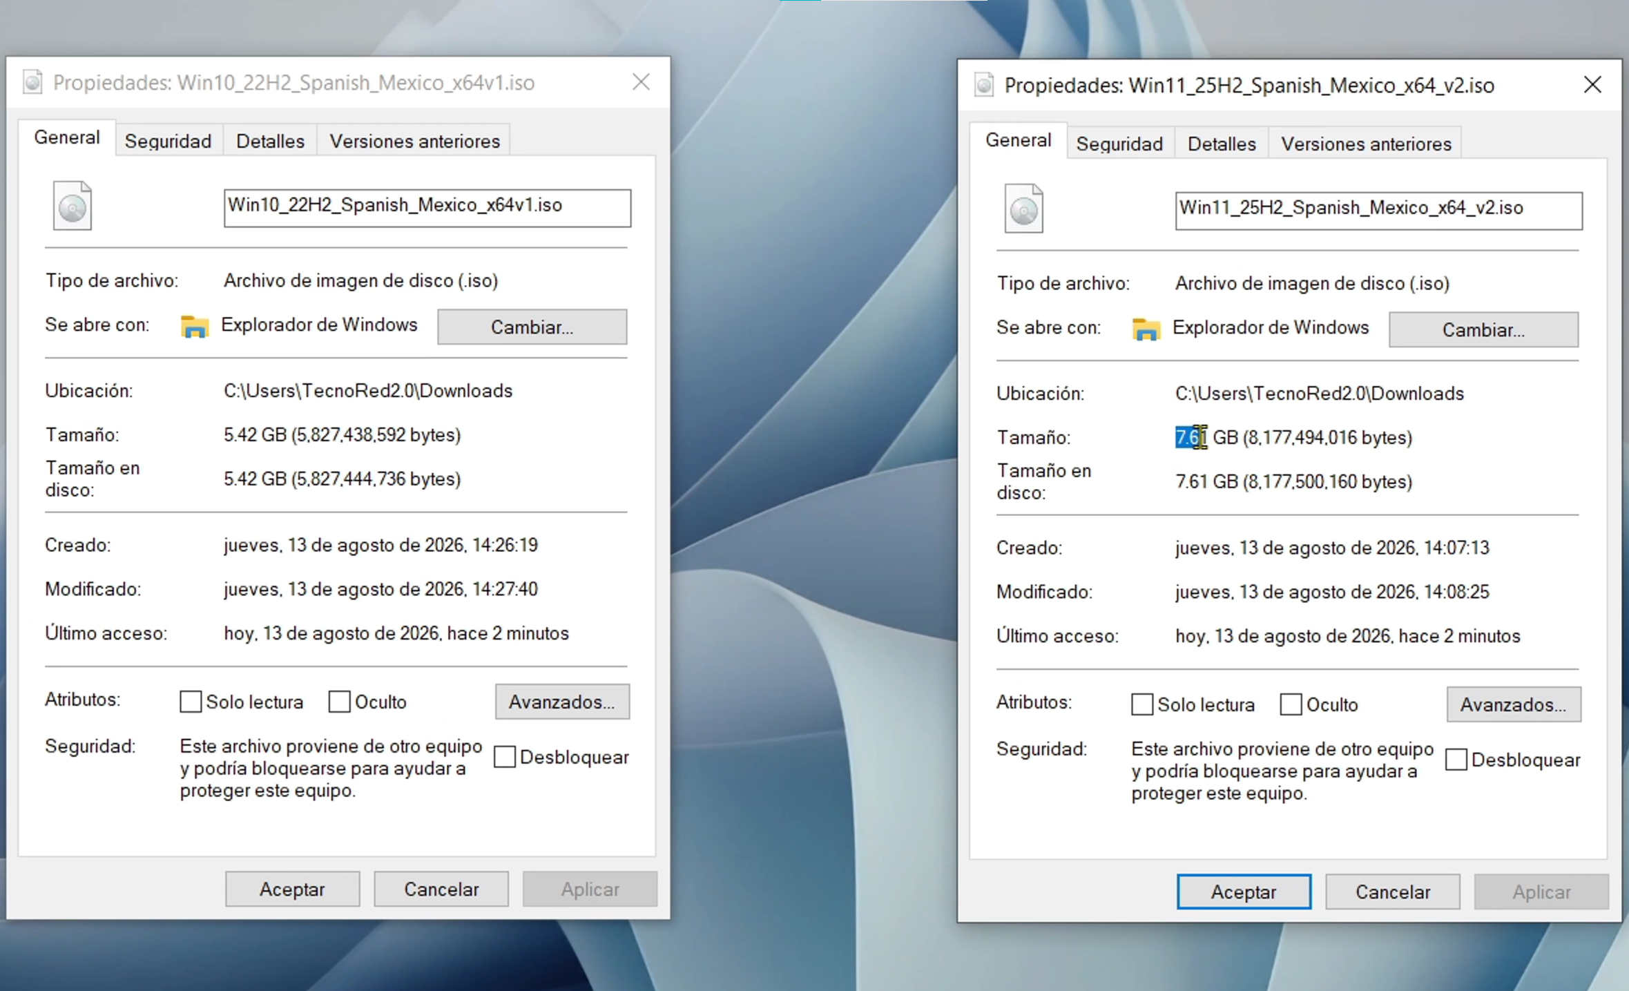This screenshot has height=991, width=1629.
Task: Click the Ubicación path in Win11 properties
Action: [x=1320, y=394]
